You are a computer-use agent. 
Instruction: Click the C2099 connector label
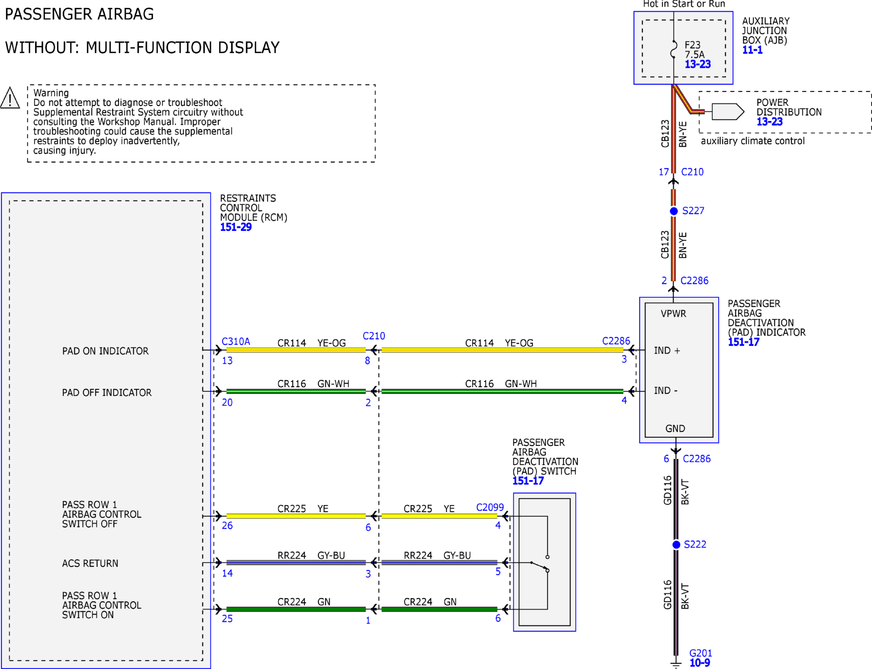click(490, 507)
